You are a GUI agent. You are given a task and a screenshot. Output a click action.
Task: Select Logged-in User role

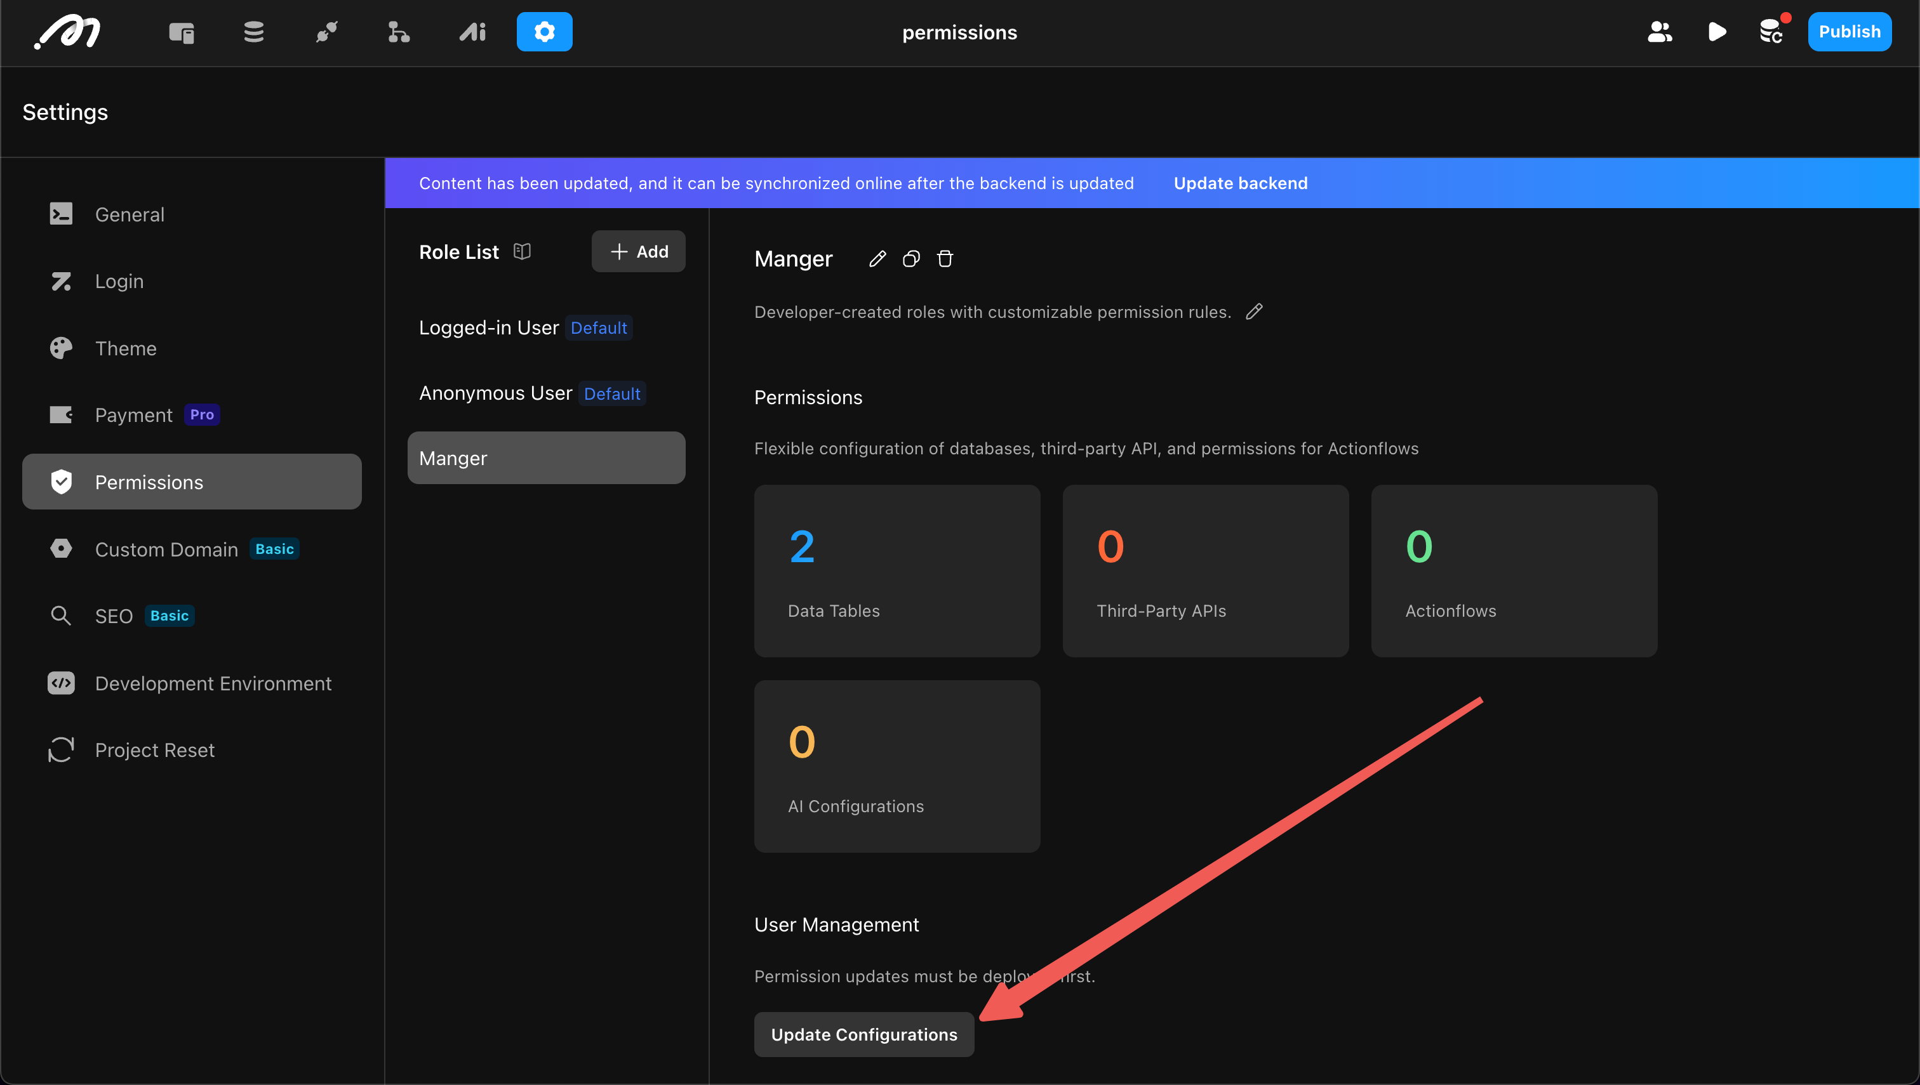(x=546, y=327)
